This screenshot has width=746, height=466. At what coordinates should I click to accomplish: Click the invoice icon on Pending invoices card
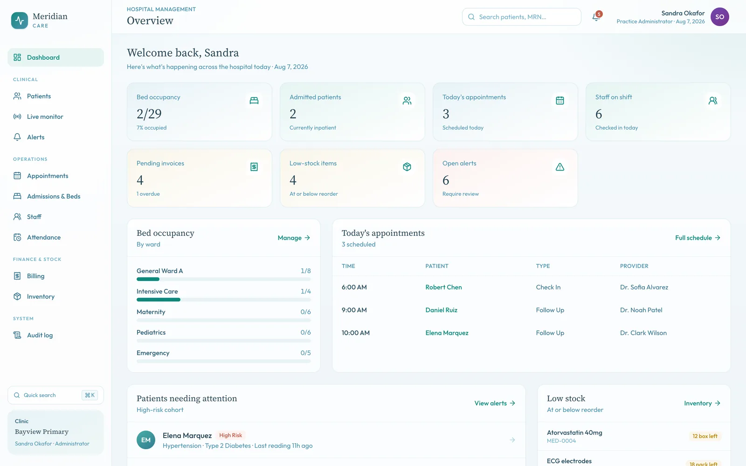click(x=254, y=167)
